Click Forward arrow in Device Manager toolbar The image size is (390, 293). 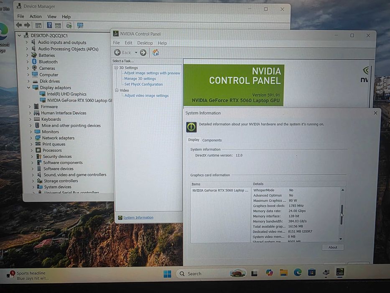coord(27,25)
